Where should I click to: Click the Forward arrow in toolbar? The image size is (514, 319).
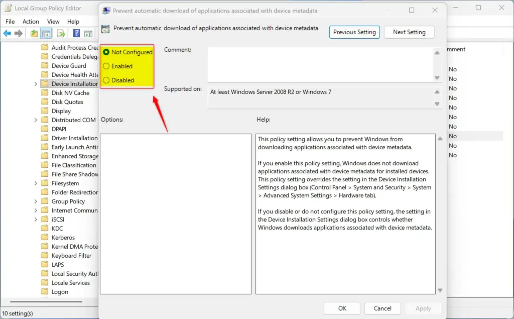pyautogui.click(x=19, y=34)
